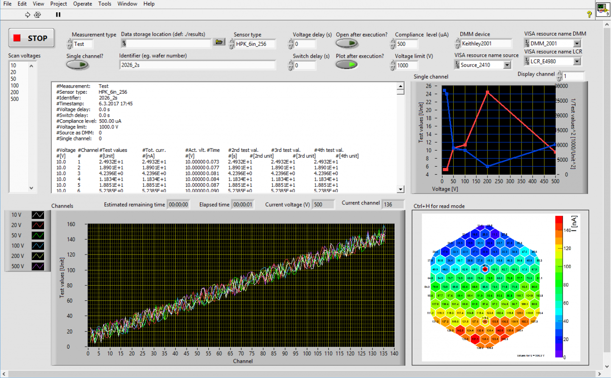The image size is (611, 378).
Task: Click the Run Continuously toolbar icon
Action: click(37, 14)
